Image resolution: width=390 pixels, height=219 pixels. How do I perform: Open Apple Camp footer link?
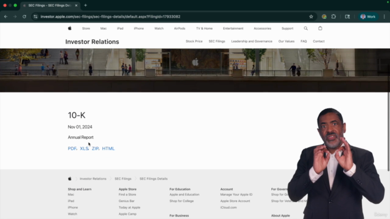pyautogui.click(x=127, y=214)
